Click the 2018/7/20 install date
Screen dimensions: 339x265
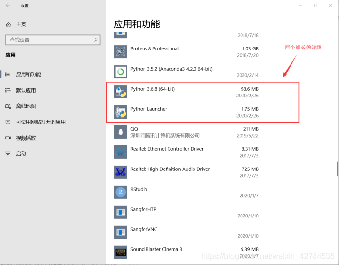pyautogui.click(x=247, y=55)
